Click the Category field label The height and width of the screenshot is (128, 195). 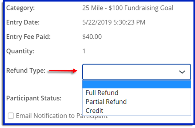[21, 8]
